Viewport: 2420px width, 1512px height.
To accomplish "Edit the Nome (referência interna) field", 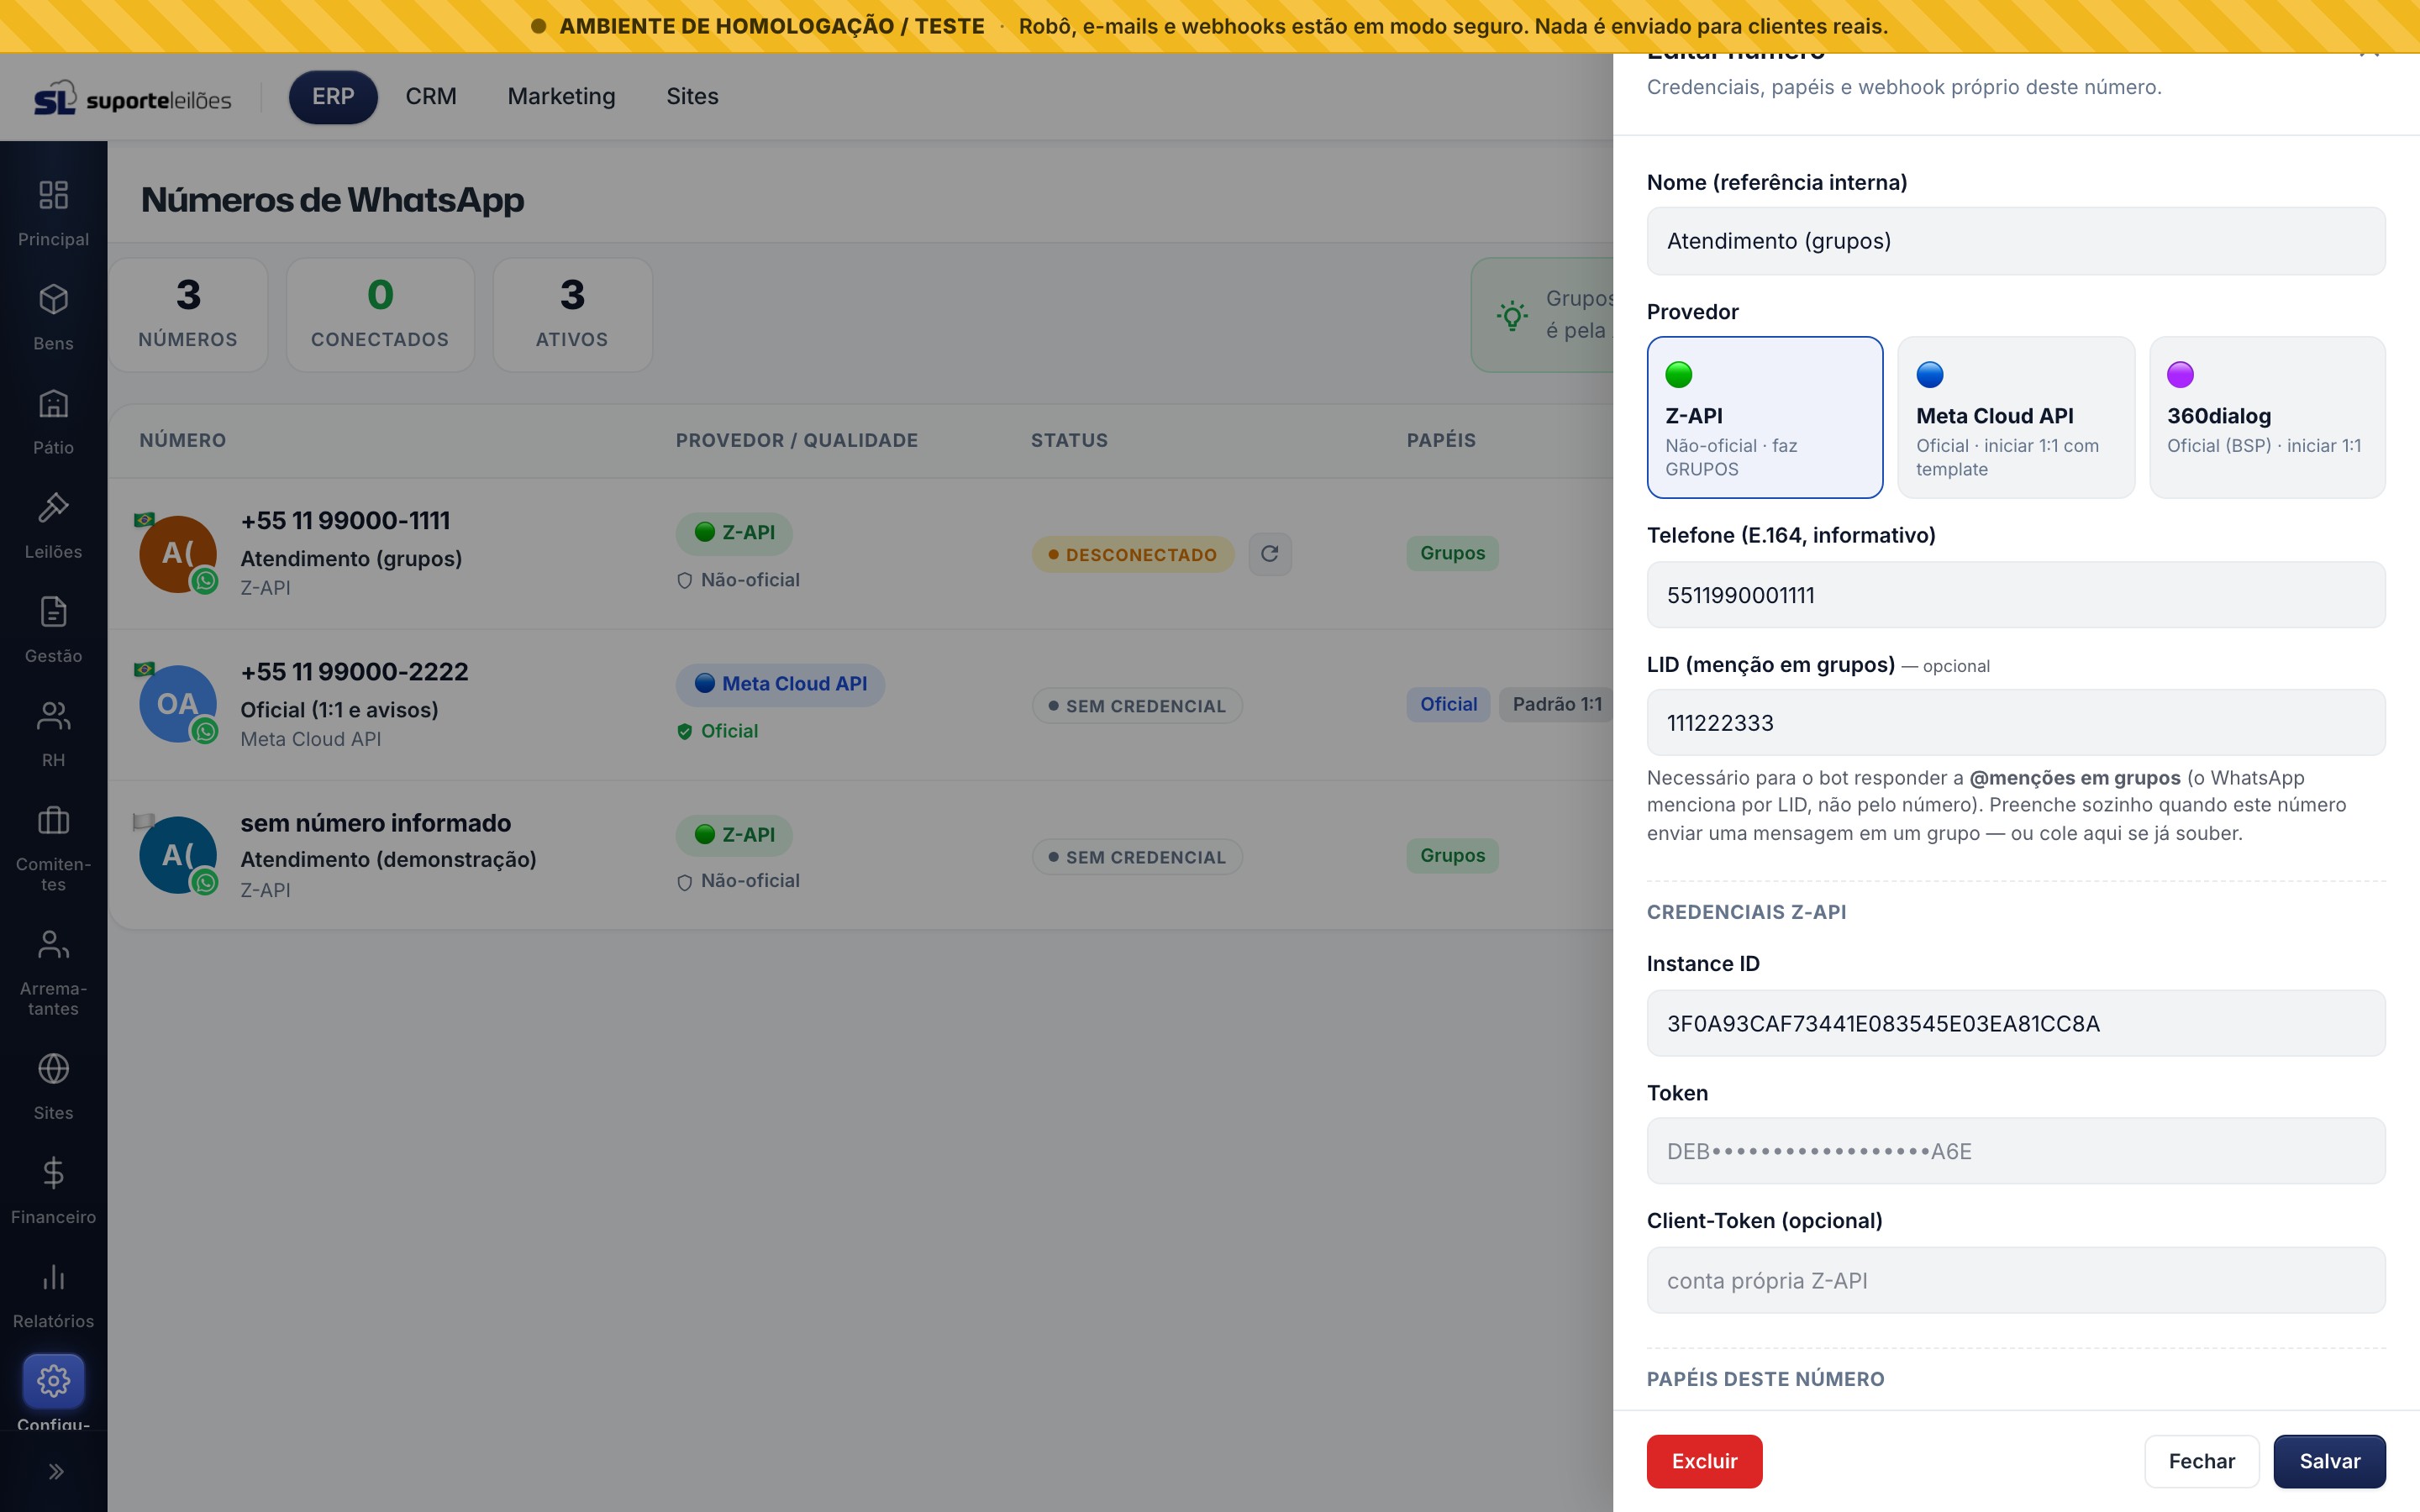I will pyautogui.click(x=2016, y=241).
